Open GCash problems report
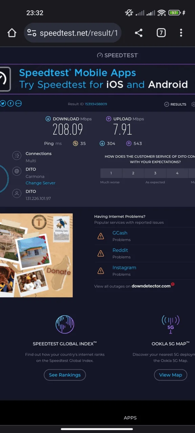195x433 pixels. [x=120, y=233]
